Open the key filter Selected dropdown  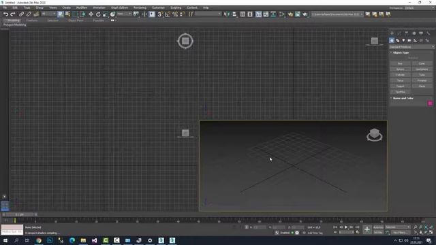398,227
